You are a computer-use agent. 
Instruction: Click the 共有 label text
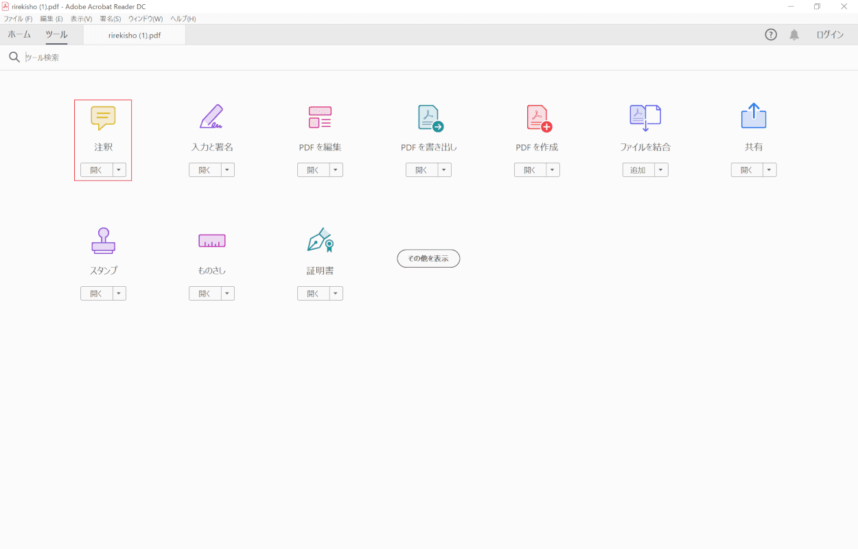point(754,147)
